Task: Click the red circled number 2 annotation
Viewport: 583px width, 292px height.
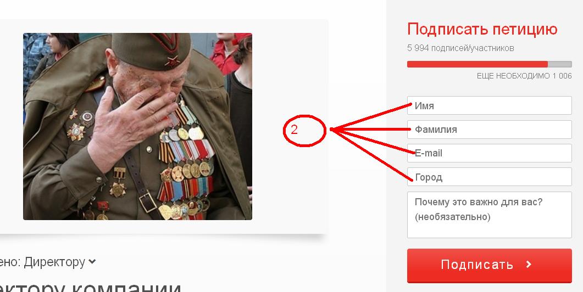Action: click(x=304, y=130)
